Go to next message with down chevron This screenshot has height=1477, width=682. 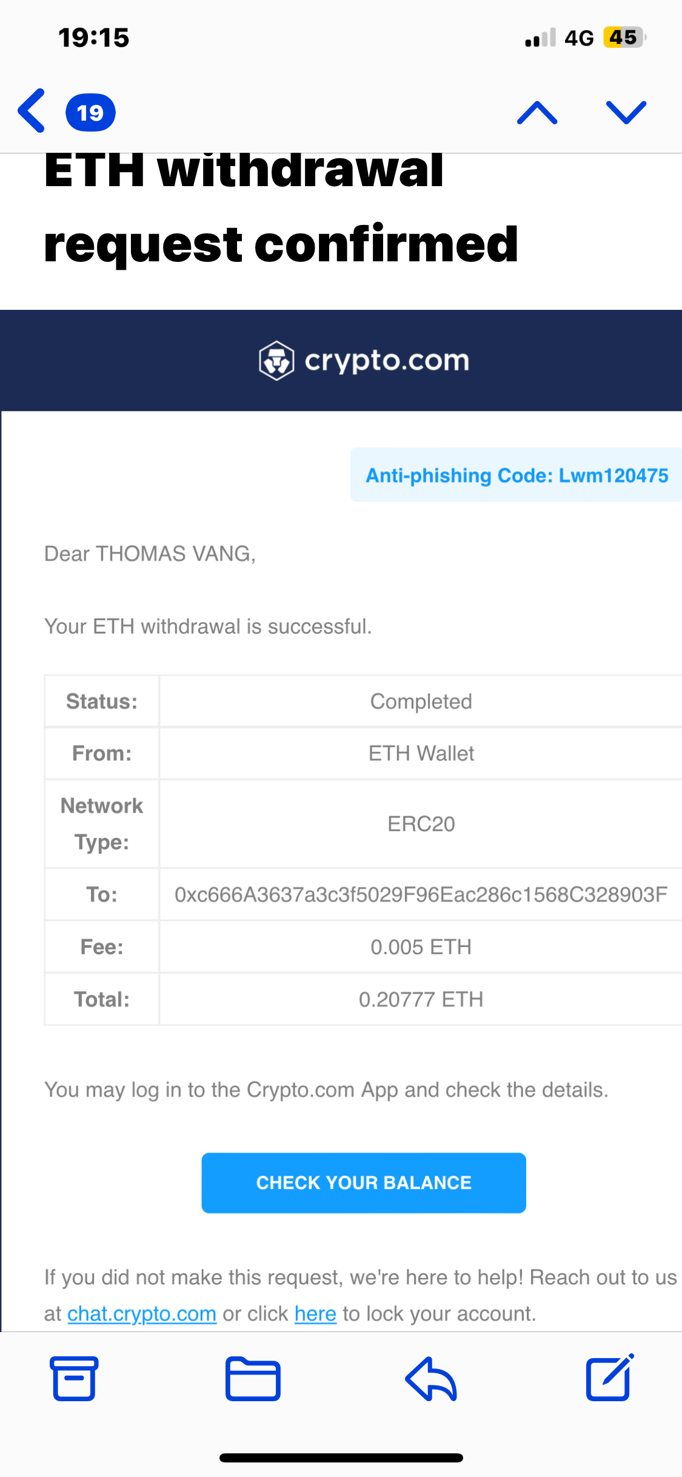[x=626, y=113]
